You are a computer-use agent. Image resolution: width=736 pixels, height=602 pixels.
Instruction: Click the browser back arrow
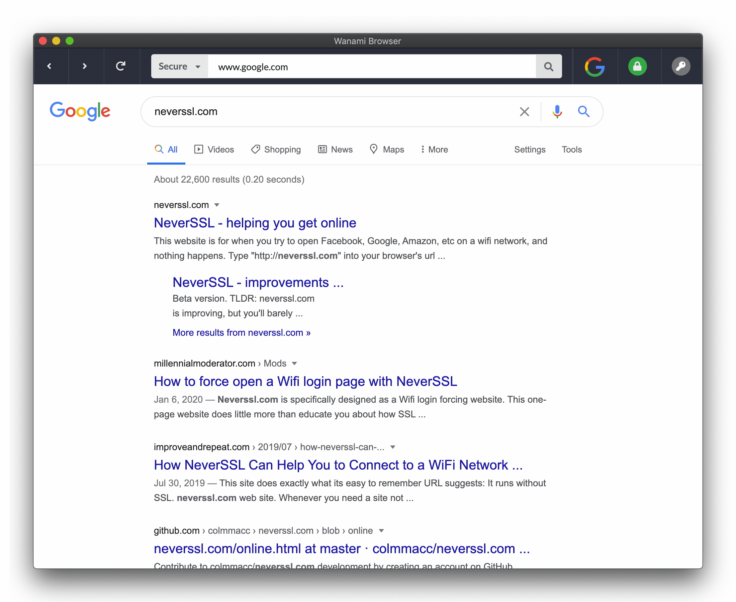[x=50, y=66]
